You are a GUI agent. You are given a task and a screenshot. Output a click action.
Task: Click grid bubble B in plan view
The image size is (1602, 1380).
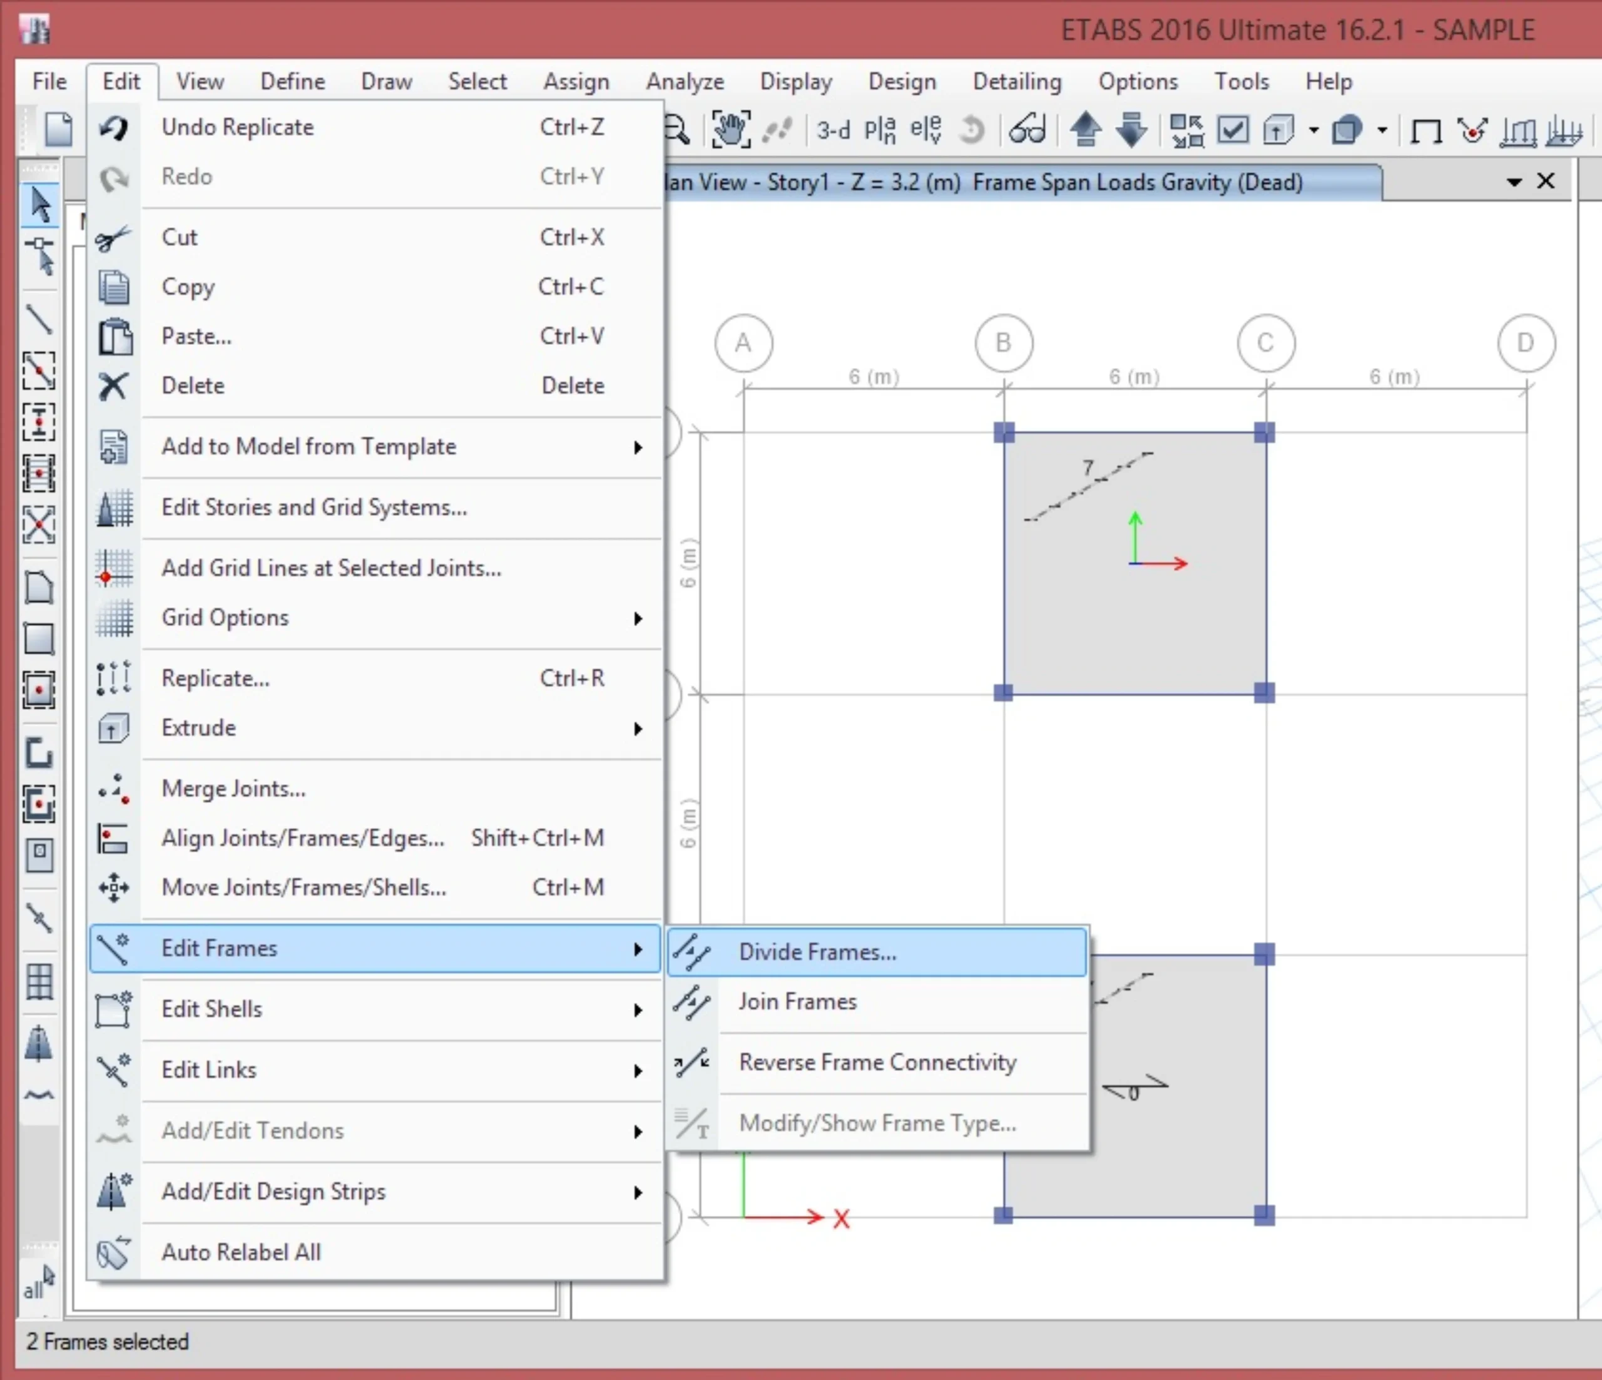[1004, 342]
